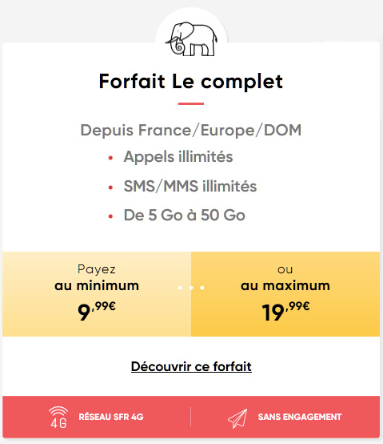The image size is (383, 444).
Task: Click the SMS/MMS illimités bullet item
Action: [190, 186]
